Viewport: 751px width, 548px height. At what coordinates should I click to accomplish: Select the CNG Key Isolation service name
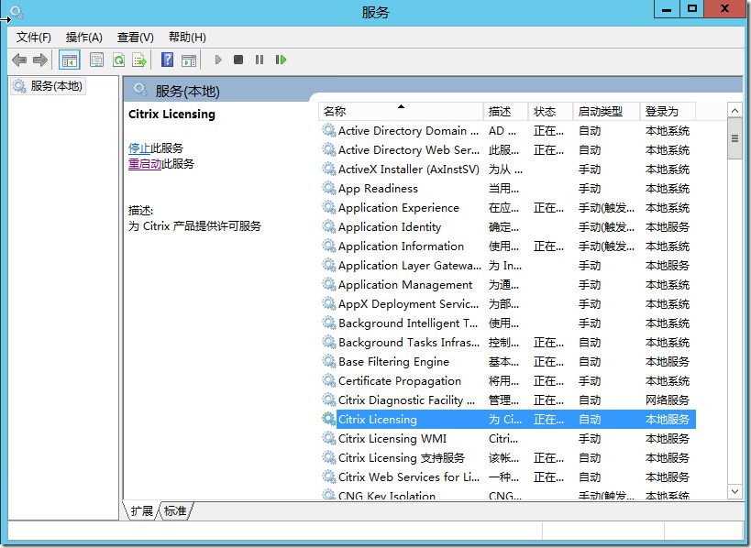tap(387, 495)
